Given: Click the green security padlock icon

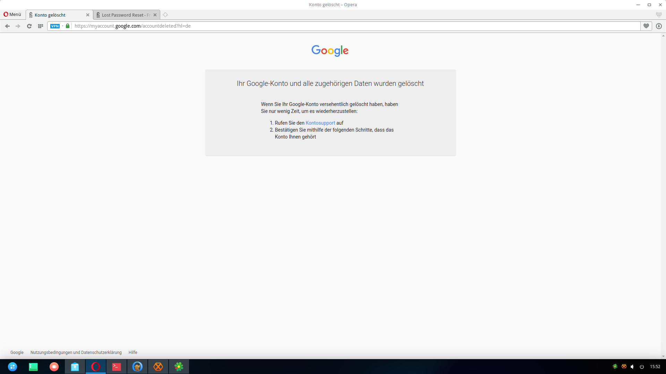Looking at the screenshot, I should [68, 26].
